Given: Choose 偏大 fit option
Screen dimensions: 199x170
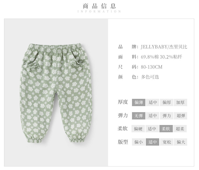Looking at the screenshot, I should click(180, 142).
